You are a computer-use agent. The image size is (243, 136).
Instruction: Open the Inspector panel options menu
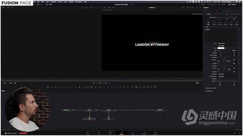tap(240, 8)
